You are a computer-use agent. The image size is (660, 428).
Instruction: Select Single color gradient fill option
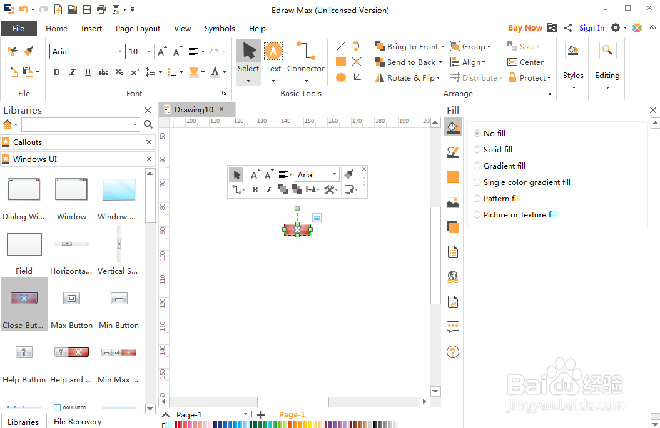point(522,182)
